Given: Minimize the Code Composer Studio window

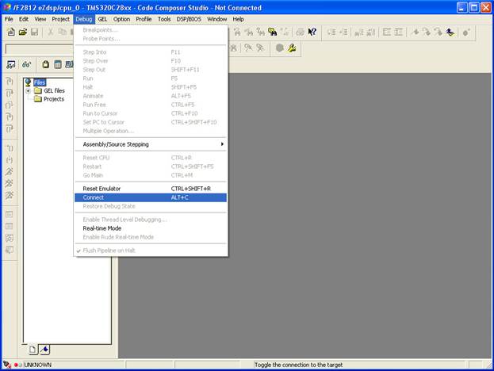Looking at the screenshot, I should click(x=462, y=8).
